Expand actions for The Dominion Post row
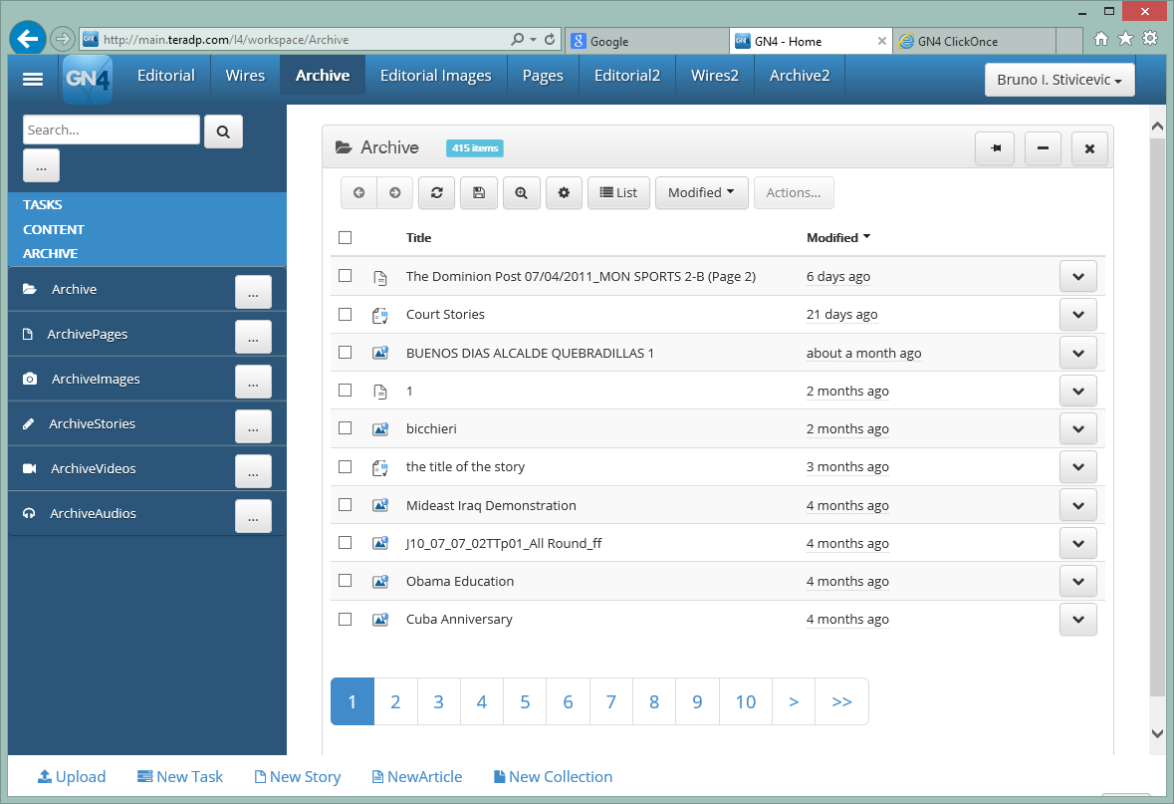 (1078, 277)
